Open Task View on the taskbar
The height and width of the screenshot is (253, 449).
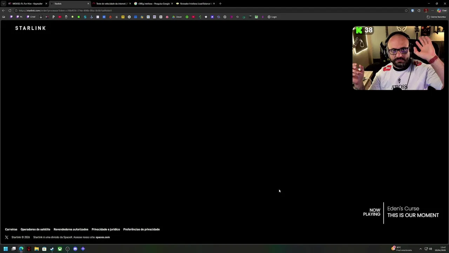[x=13, y=249]
